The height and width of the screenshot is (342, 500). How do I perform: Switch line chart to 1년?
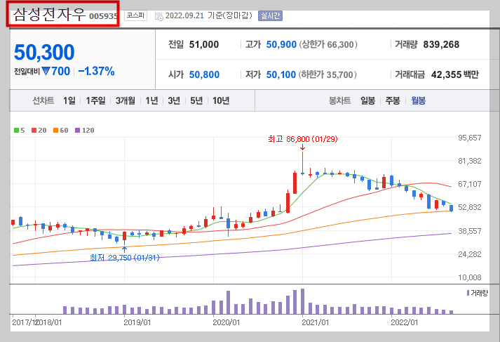pyautogui.click(x=151, y=101)
